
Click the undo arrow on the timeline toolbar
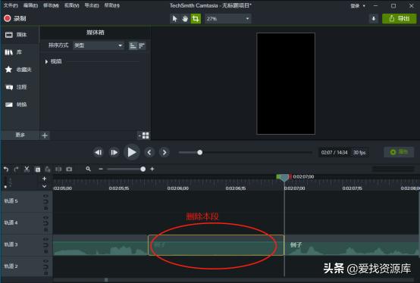(x=6, y=169)
